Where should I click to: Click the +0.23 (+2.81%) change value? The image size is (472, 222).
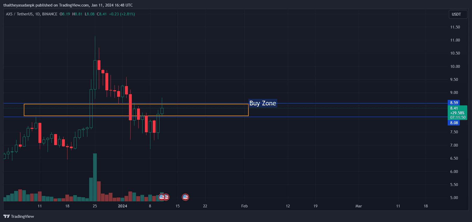(x=122, y=14)
